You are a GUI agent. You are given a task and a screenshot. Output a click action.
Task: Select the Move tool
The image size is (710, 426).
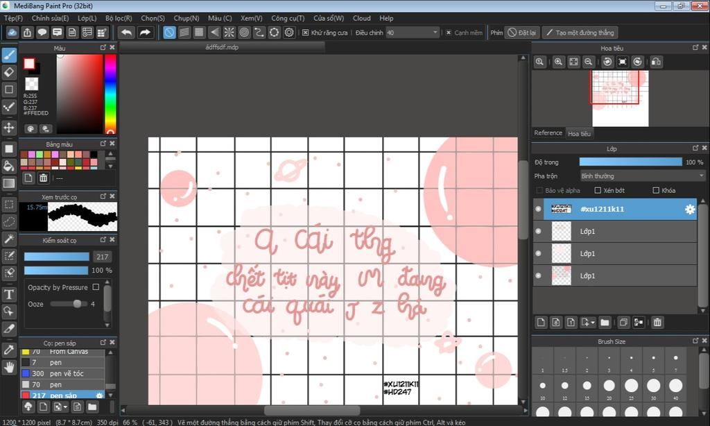point(9,128)
